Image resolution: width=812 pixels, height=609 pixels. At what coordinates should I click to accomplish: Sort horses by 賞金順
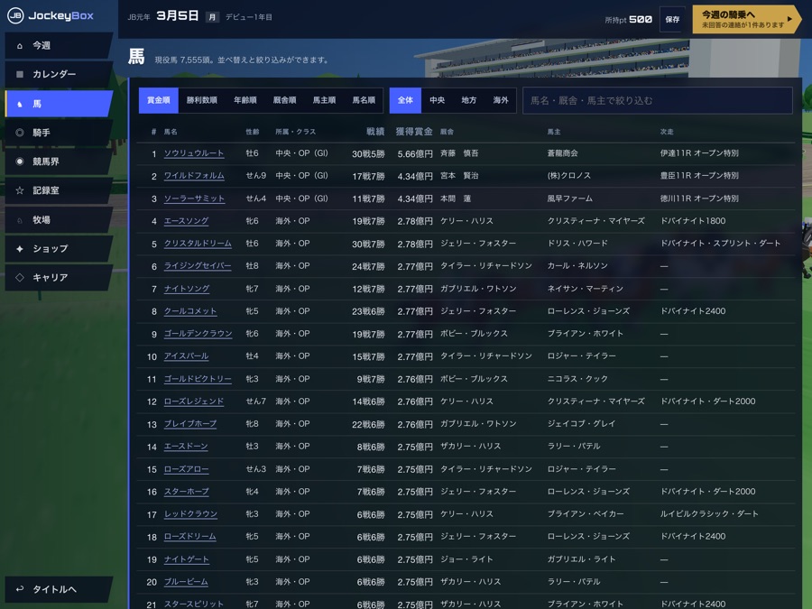pos(159,100)
